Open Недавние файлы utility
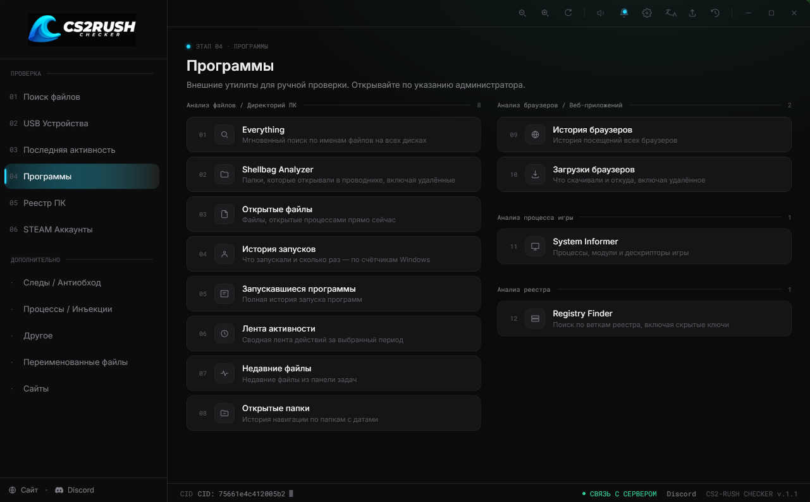Image resolution: width=810 pixels, height=502 pixels. coord(334,373)
